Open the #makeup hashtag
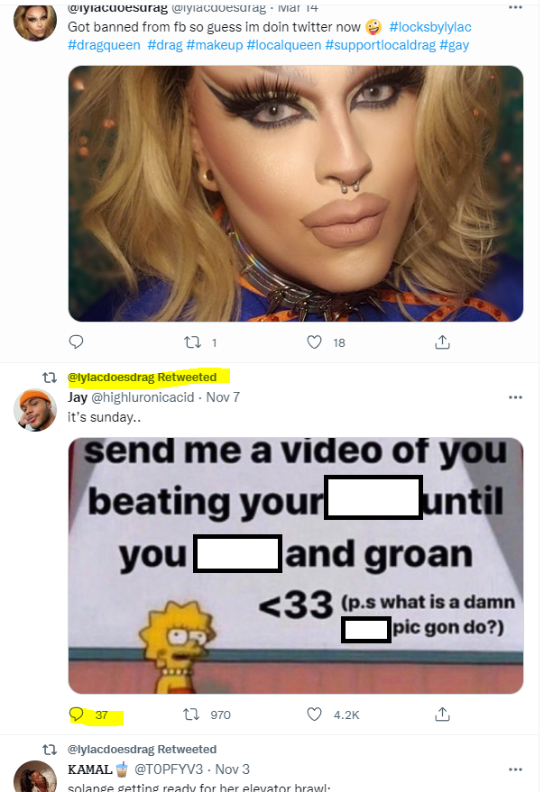 (x=215, y=45)
